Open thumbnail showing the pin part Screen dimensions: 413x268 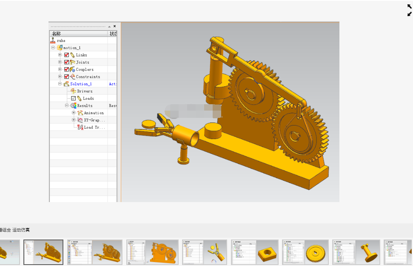356,252
